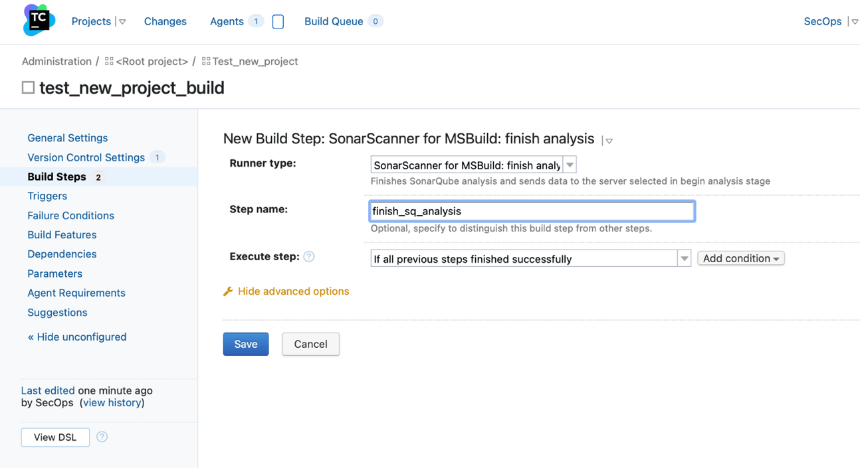Click the View DSL button
Viewport: 860px width, 468px height.
coord(55,437)
